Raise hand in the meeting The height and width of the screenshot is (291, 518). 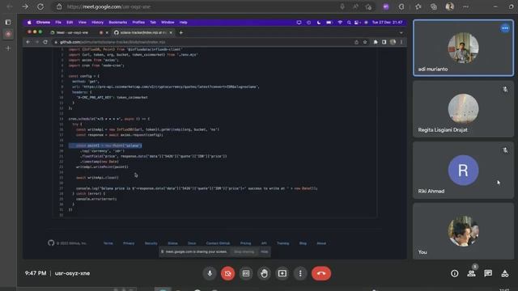point(264,273)
